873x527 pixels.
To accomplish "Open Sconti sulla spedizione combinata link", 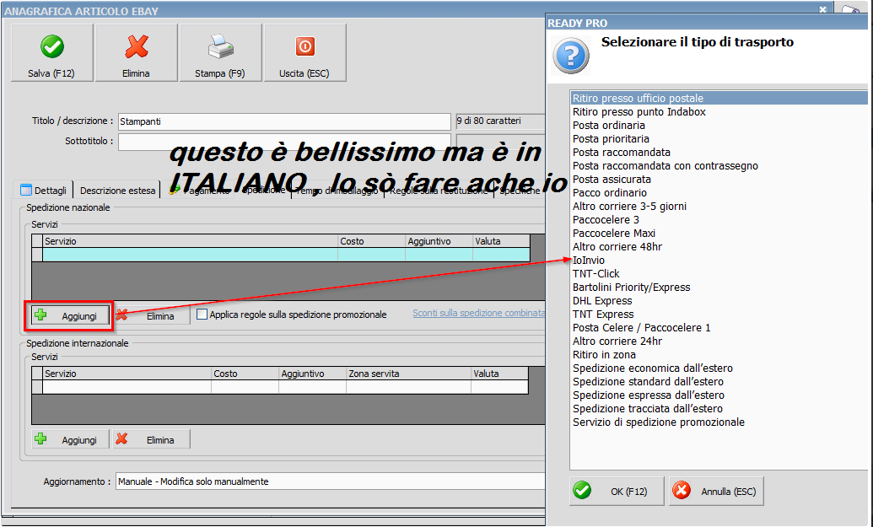I will 478,313.
